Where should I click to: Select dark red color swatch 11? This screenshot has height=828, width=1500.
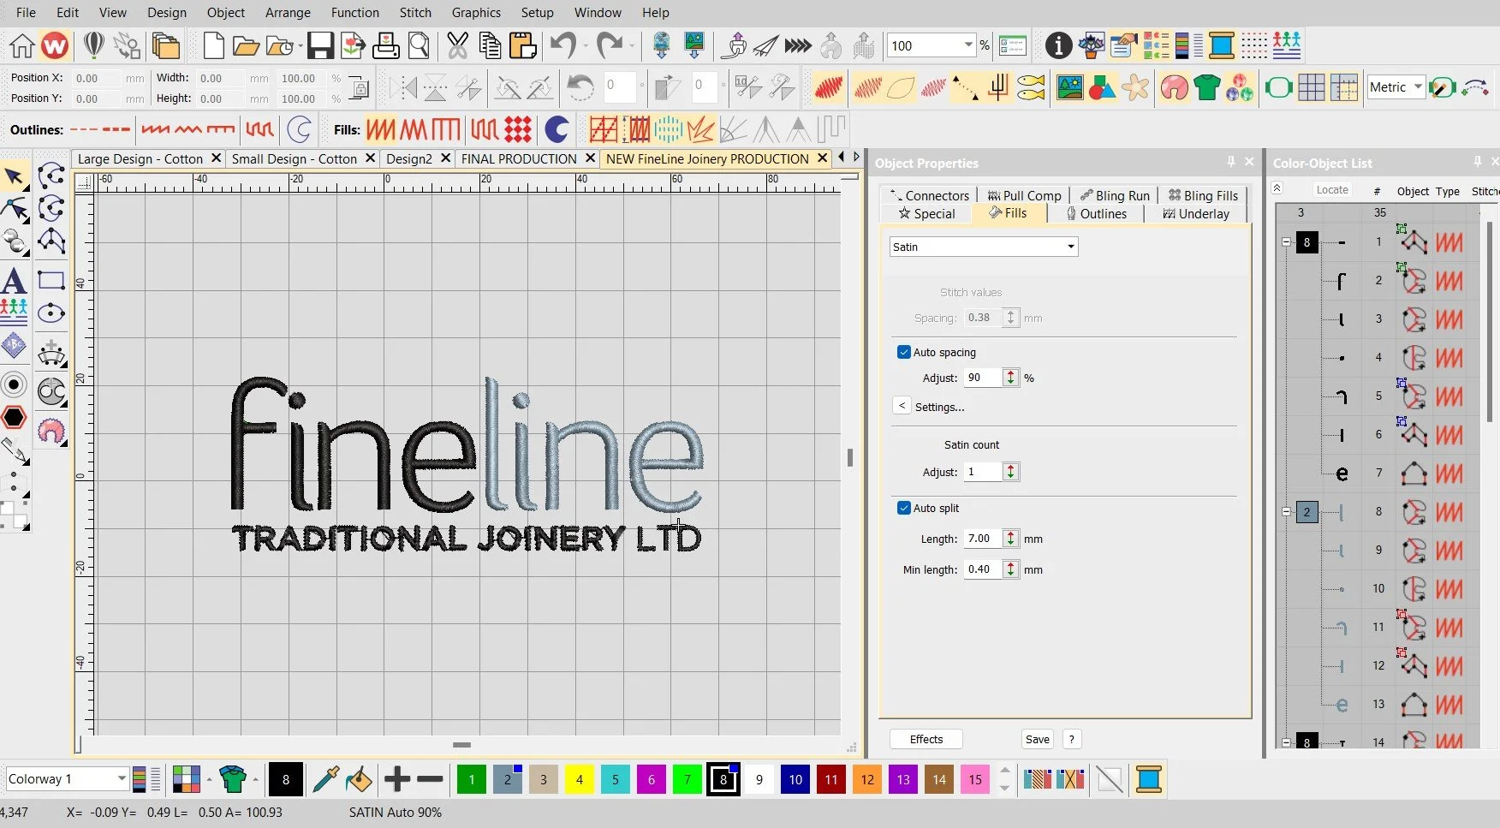pos(830,779)
